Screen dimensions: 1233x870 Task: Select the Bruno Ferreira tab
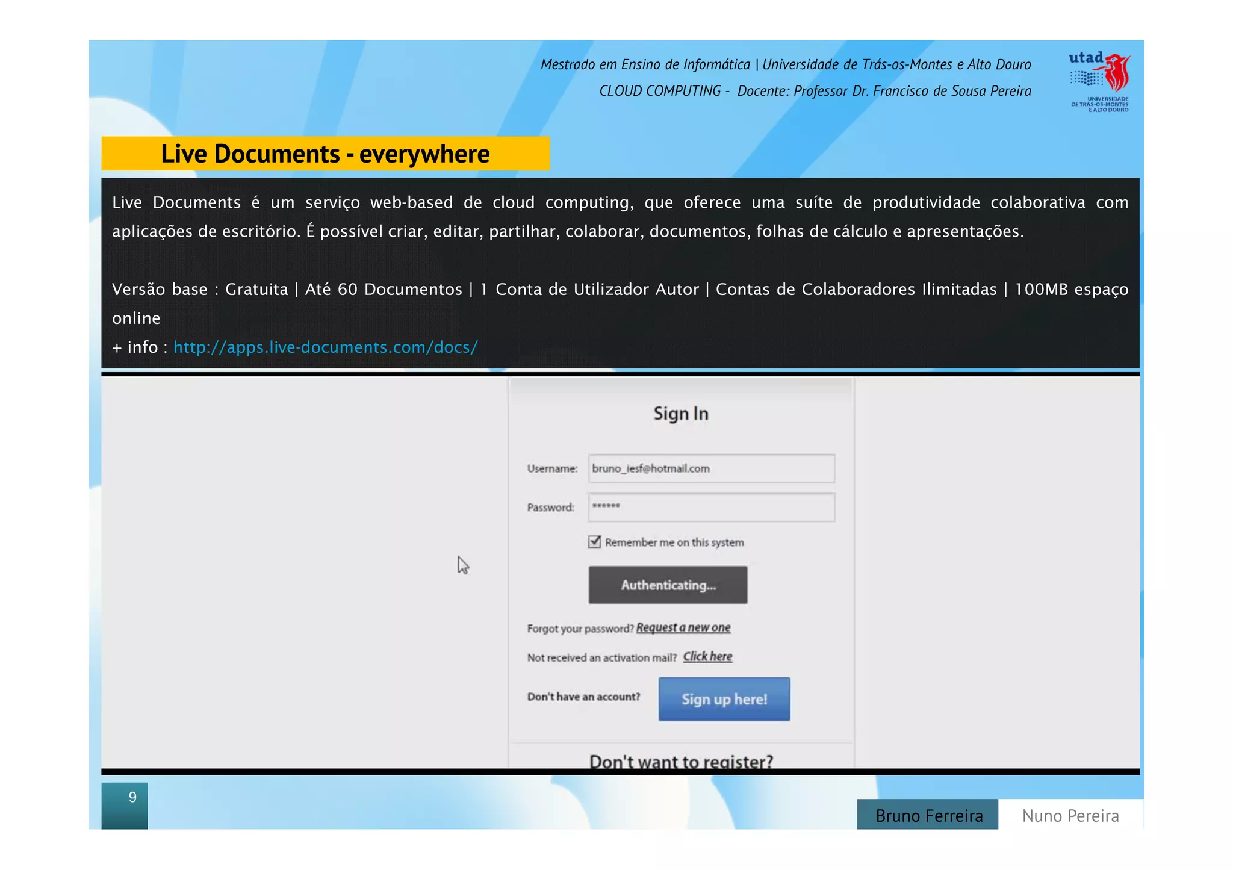[928, 815]
